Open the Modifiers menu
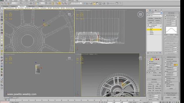The width and height of the screenshot is (184, 103). (x=32, y=1)
